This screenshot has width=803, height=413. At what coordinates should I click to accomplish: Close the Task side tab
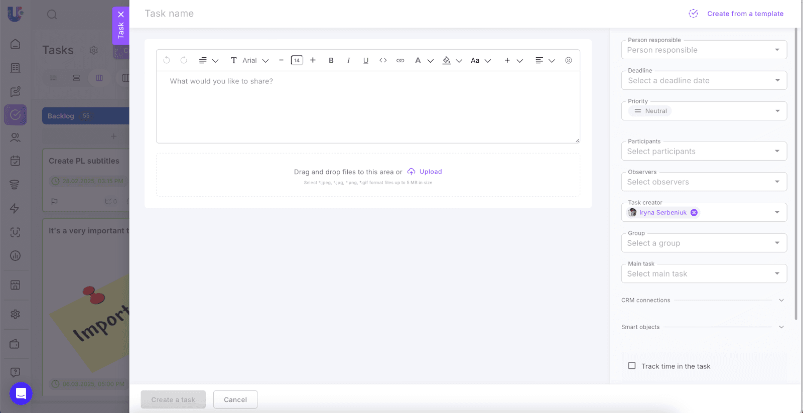(121, 15)
